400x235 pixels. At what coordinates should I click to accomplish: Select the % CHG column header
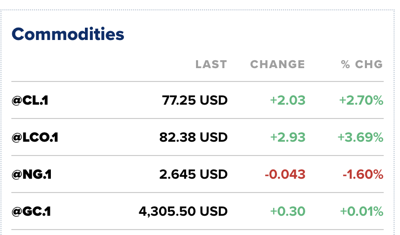click(x=362, y=64)
